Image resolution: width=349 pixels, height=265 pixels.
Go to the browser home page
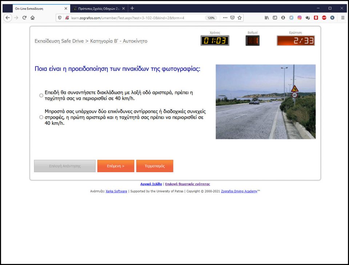tap(33, 18)
